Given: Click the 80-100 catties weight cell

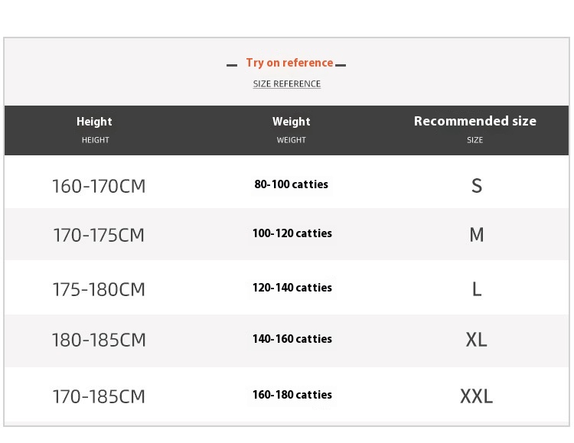Looking at the screenshot, I should [292, 184].
